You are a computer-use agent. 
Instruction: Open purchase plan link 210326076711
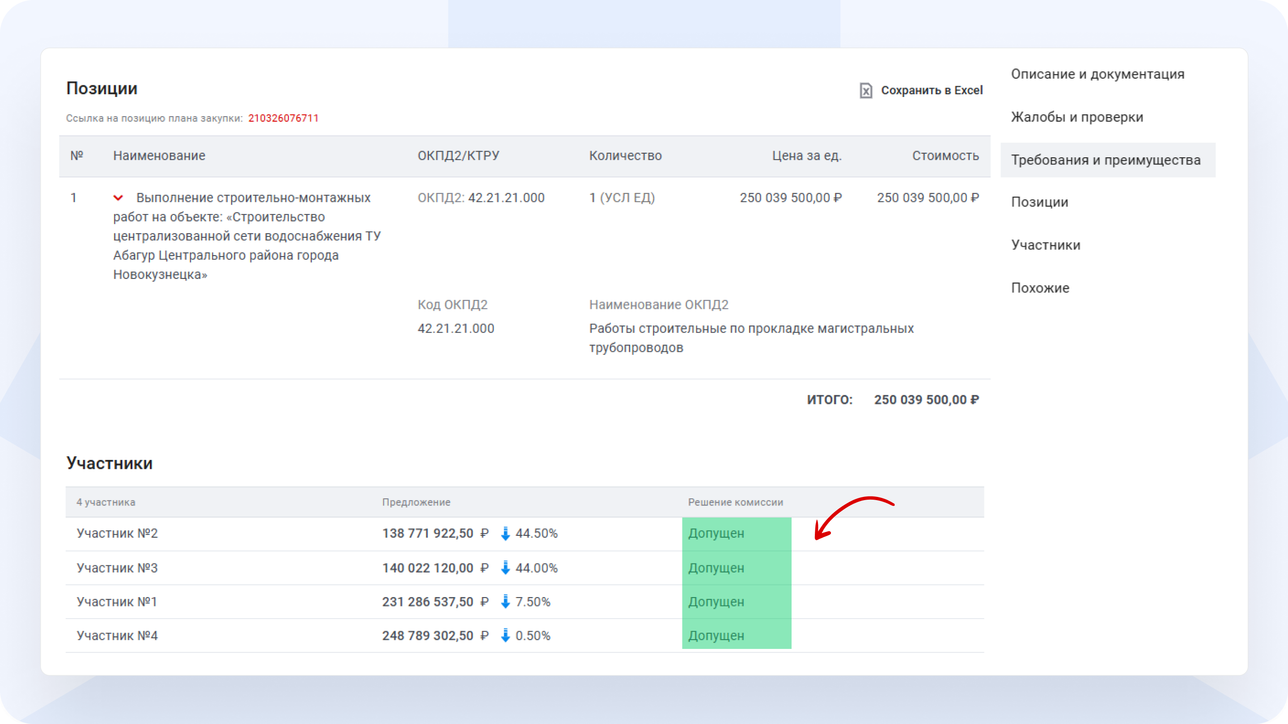(283, 118)
